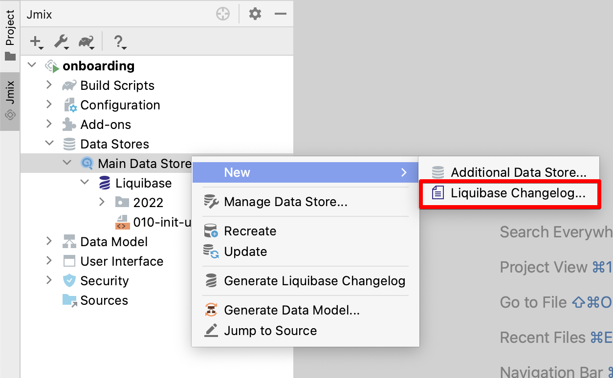Open the question mark help dropdown
This screenshot has width=613, height=378.
(120, 42)
